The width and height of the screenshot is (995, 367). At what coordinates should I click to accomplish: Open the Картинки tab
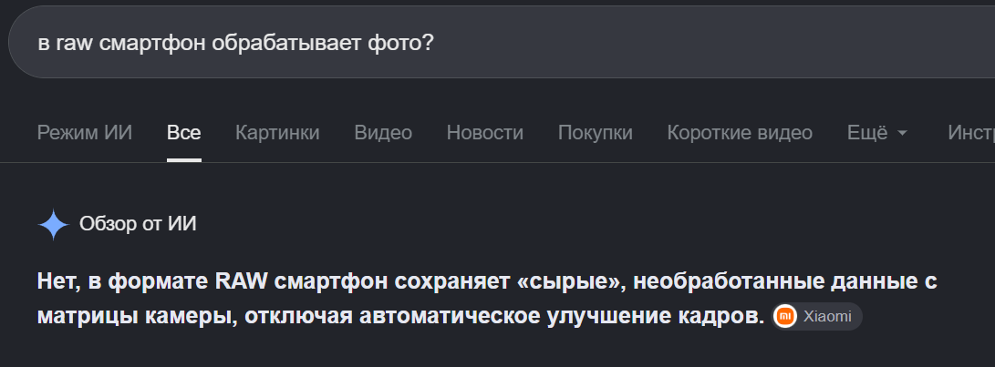[x=277, y=132]
